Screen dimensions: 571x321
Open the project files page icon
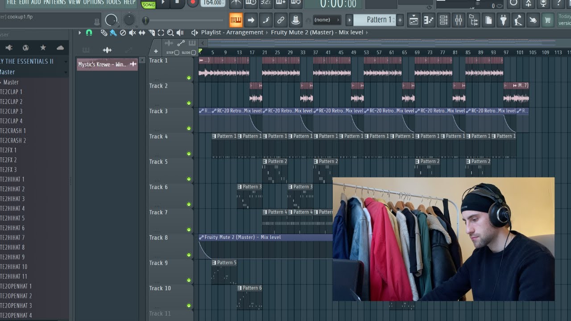(488, 20)
